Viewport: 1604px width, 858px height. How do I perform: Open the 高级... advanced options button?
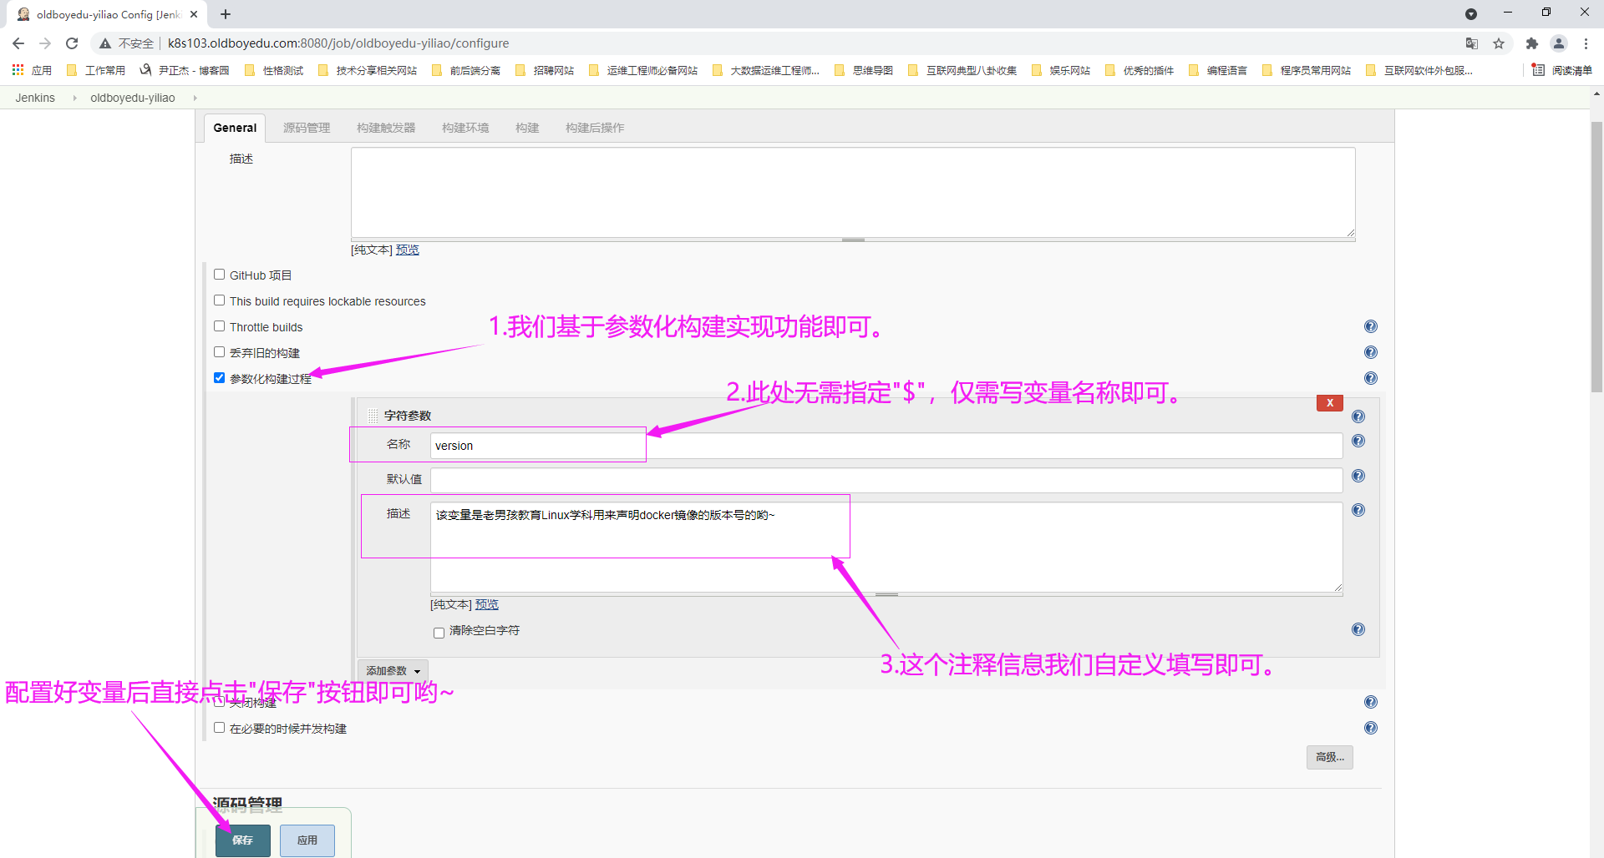click(x=1329, y=757)
